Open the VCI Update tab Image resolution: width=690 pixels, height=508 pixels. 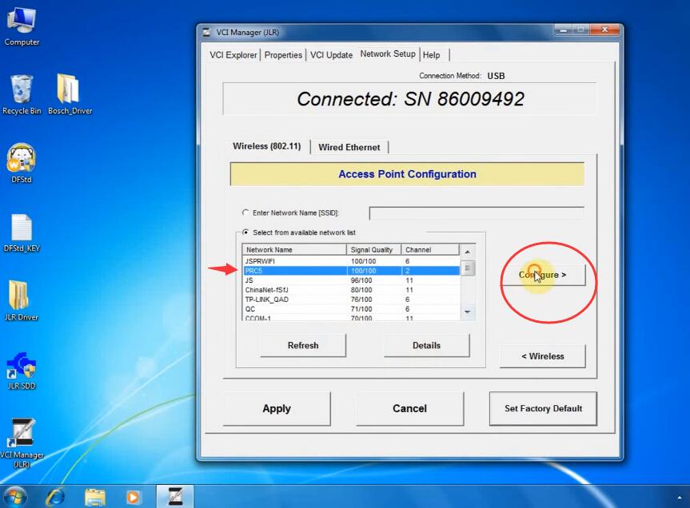coord(331,55)
